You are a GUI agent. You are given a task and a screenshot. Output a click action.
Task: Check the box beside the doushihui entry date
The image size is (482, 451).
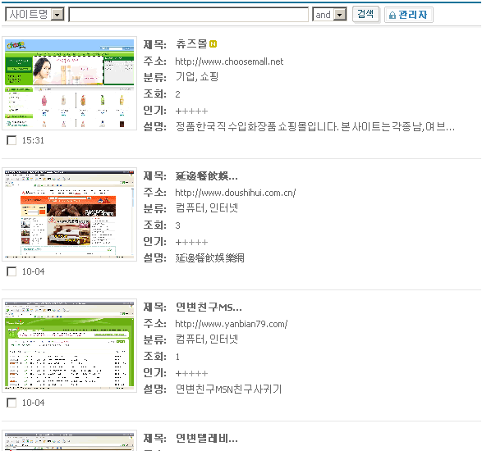tap(11, 271)
